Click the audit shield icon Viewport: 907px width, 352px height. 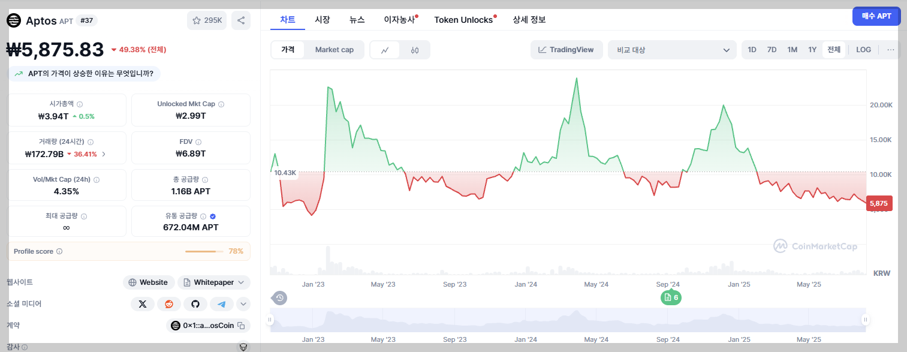click(x=243, y=347)
